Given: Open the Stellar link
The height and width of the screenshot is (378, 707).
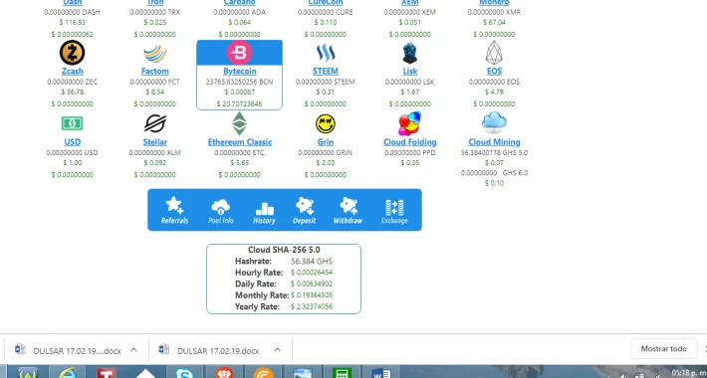Looking at the screenshot, I should click(155, 142).
